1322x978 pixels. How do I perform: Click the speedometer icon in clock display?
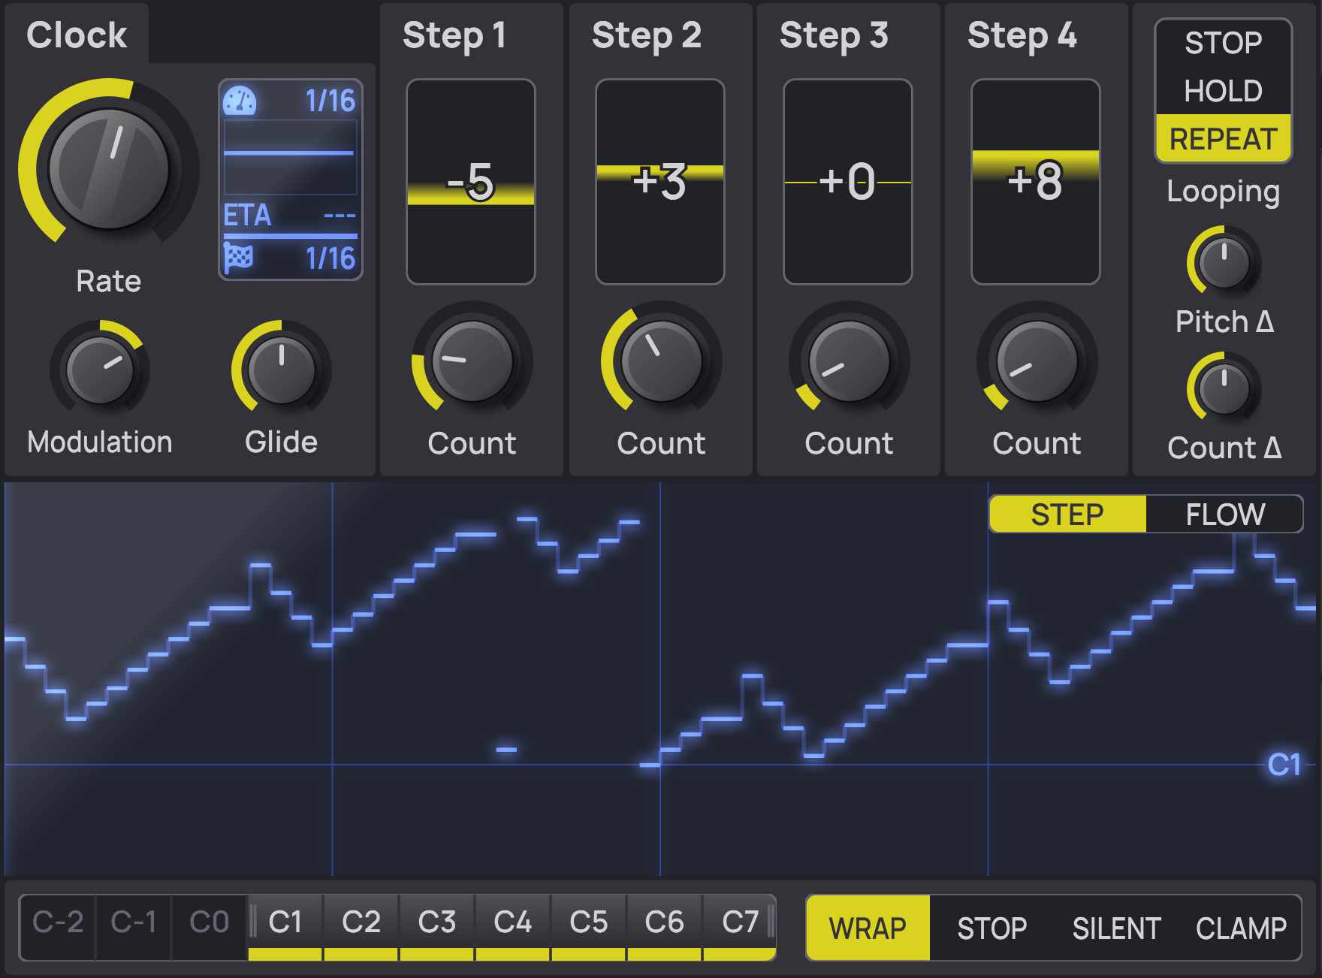(240, 101)
